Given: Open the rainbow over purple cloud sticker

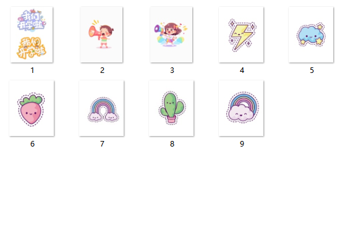Looking at the screenshot, I should [x=241, y=108].
